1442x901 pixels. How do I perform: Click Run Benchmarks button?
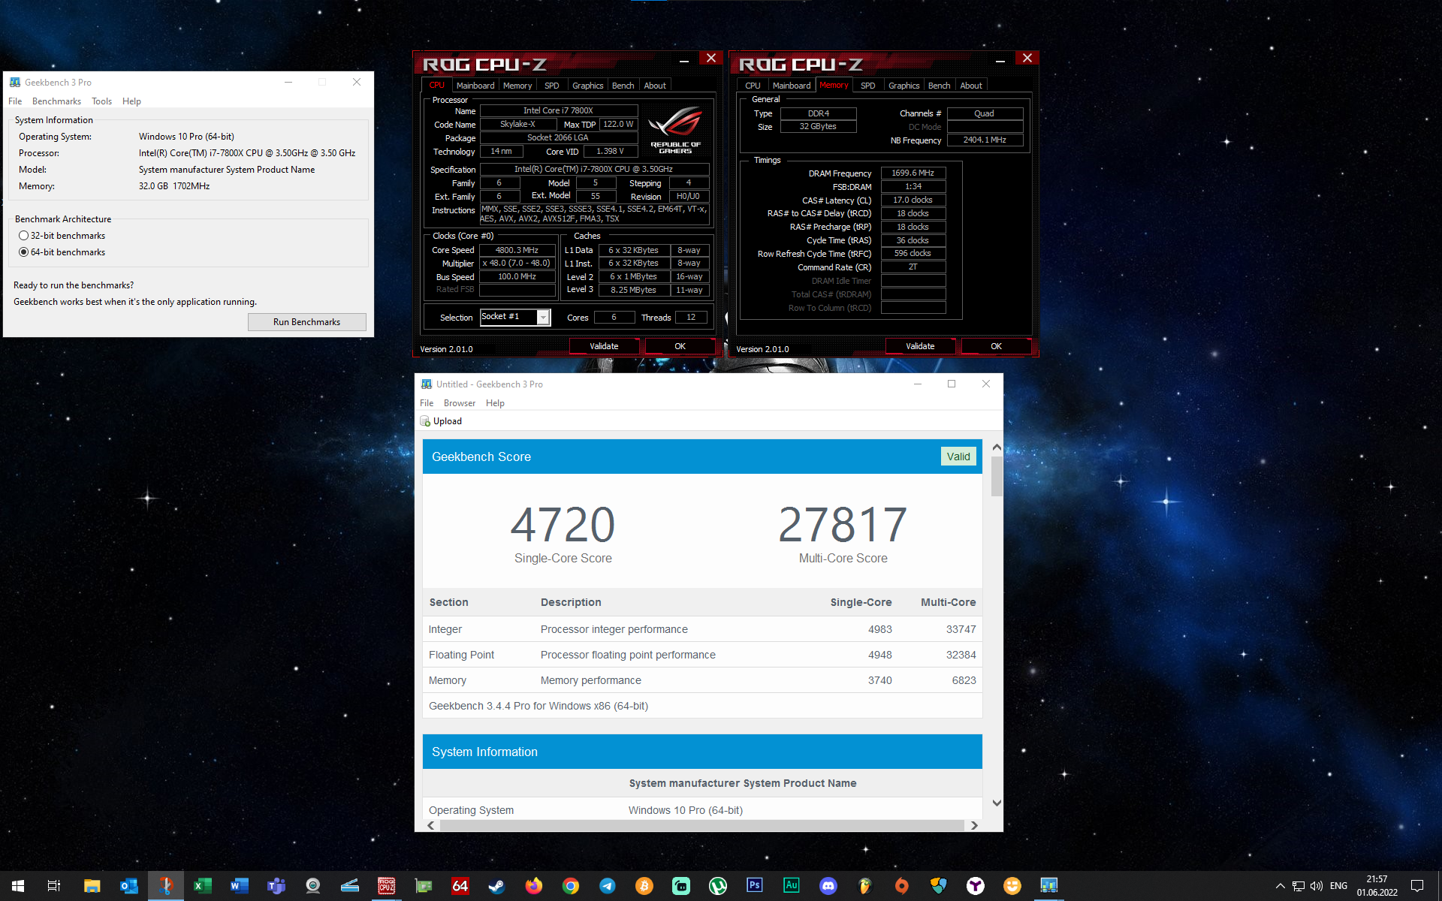pos(306,322)
